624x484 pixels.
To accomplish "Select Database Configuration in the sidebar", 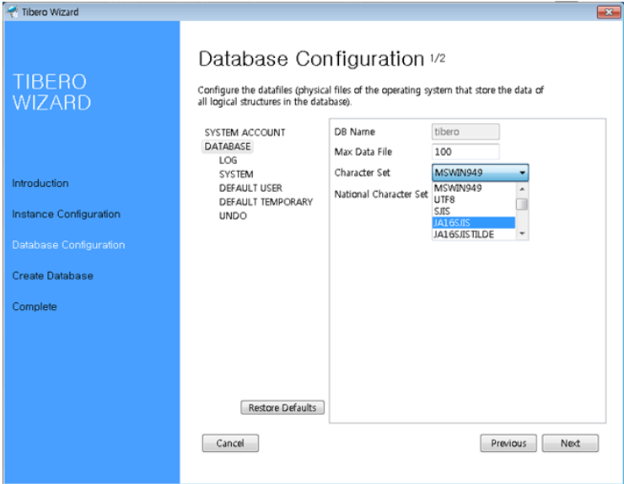I will point(68,245).
